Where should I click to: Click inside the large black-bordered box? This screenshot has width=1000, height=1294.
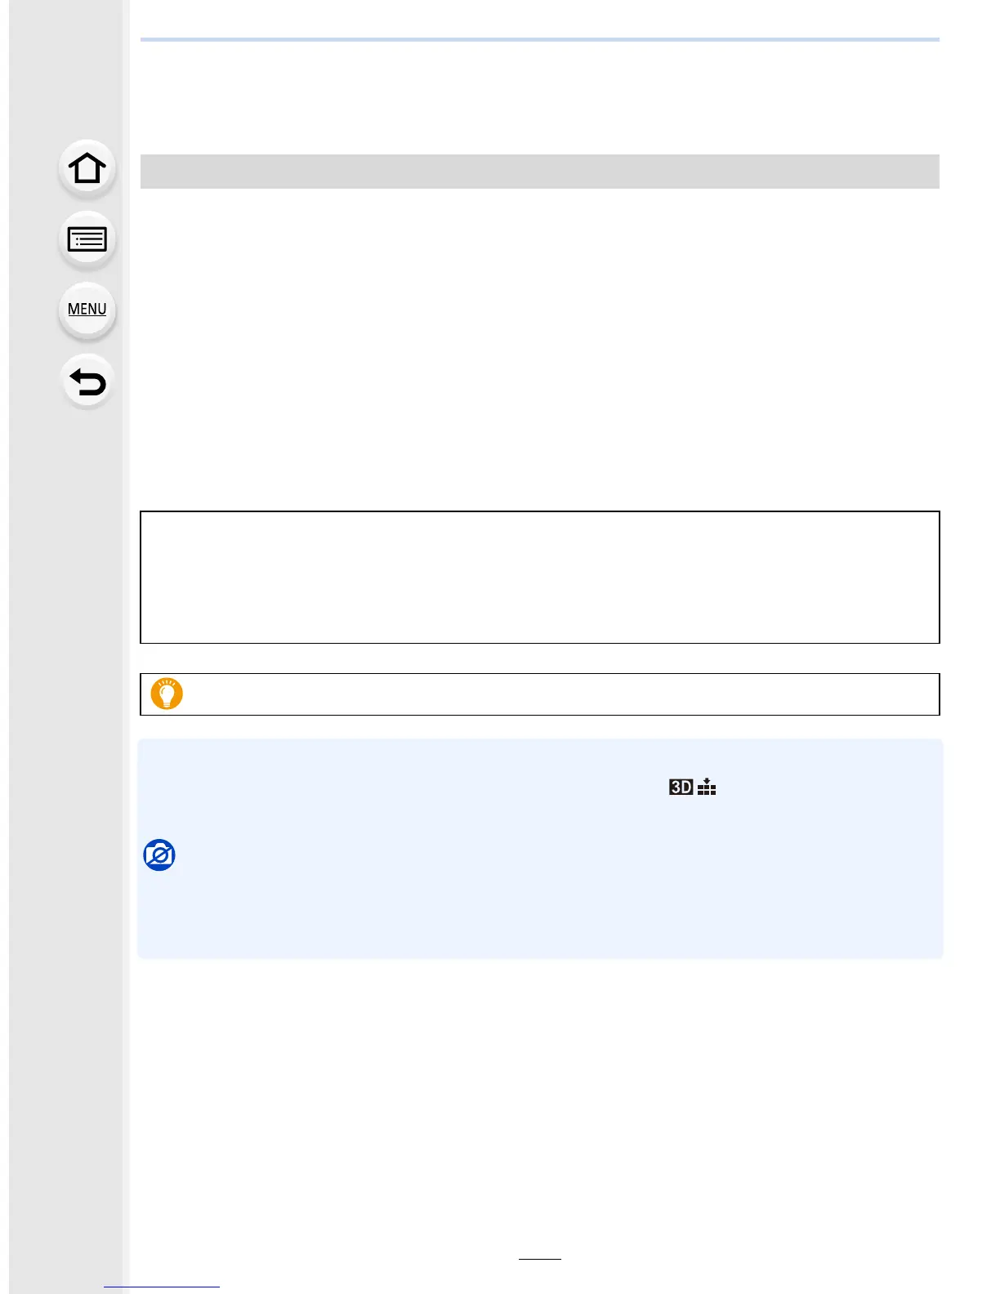point(539,577)
